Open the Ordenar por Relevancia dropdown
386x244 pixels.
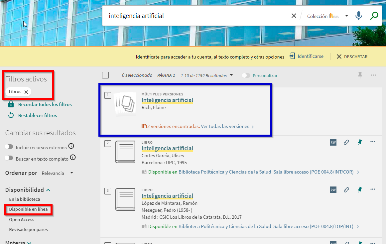coord(57,173)
